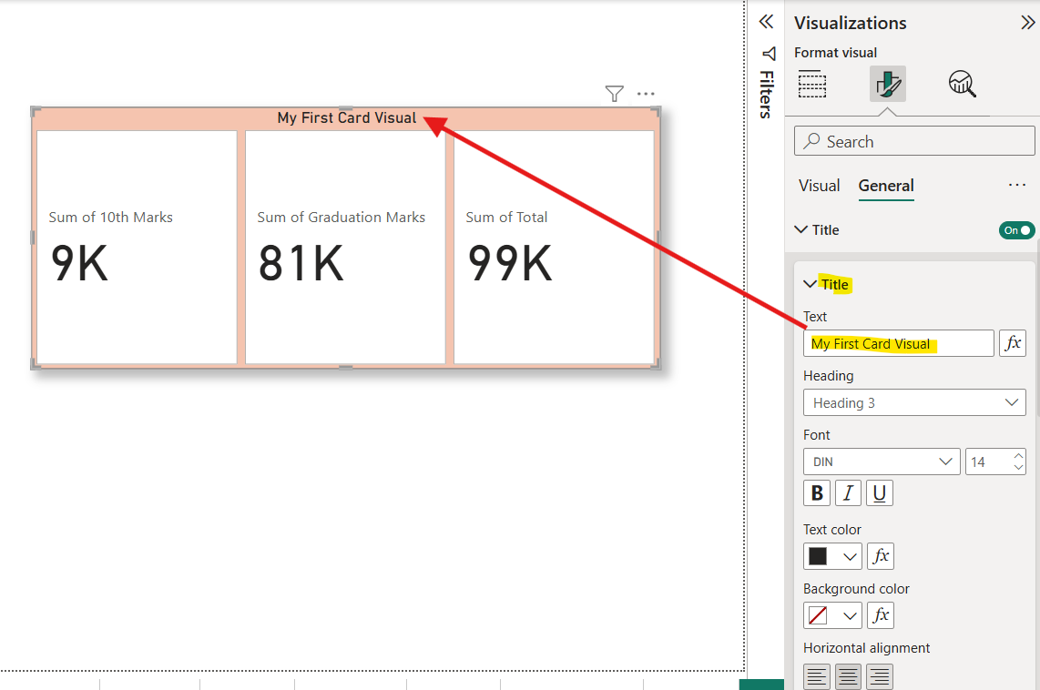Underline the title text
The height and width of the screenshot is (690, 1040).
pos(879,492)
